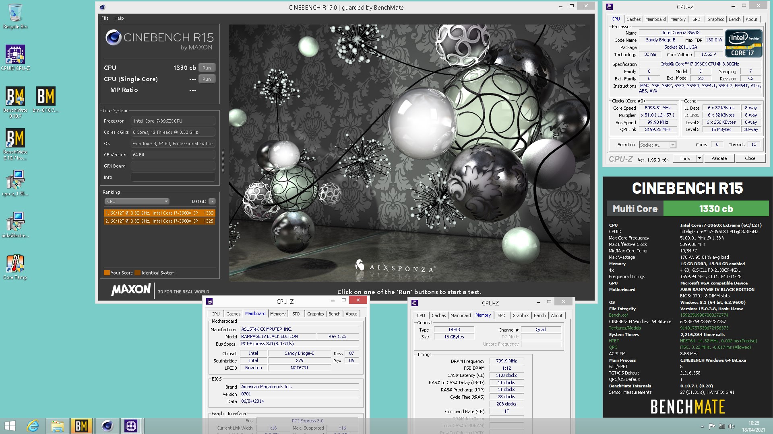
Task: Expand ranking Details arrow button
Action: click(x=212, y=201)
